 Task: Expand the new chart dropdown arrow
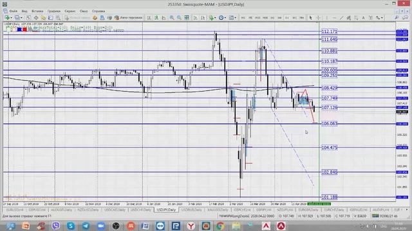click(x=11, y=18)
